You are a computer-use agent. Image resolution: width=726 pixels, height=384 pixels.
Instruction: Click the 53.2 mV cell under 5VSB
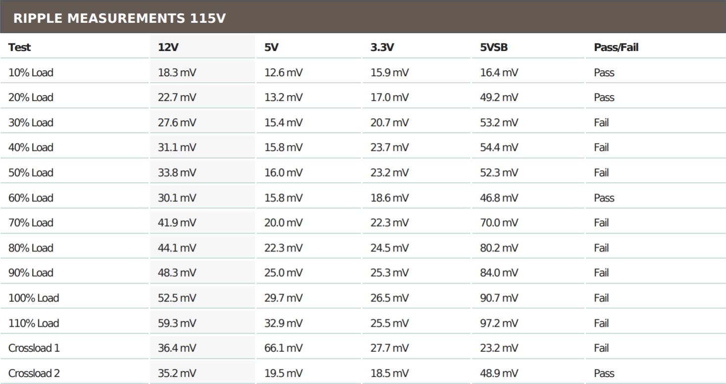(499, 123)
